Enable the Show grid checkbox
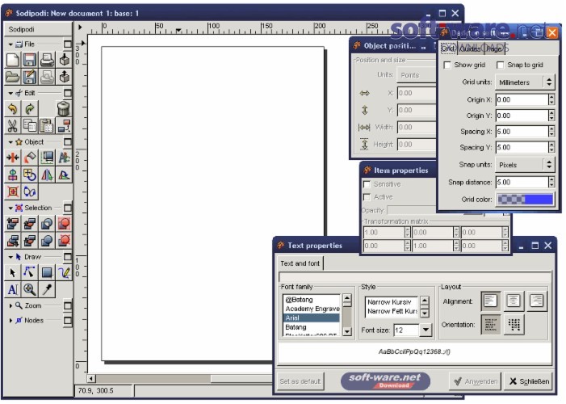Image resolution: width=566 pixels, height=404 pixels. click(x=447, y=65)
